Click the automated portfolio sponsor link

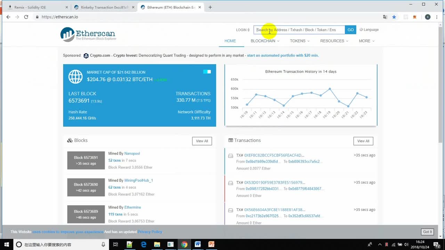(283, 56)
